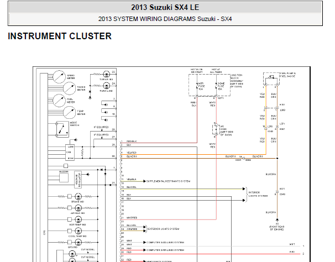Click "COMPUTER DATA LINES SYSTEM" beside pin 27

(x=165, y=242)
